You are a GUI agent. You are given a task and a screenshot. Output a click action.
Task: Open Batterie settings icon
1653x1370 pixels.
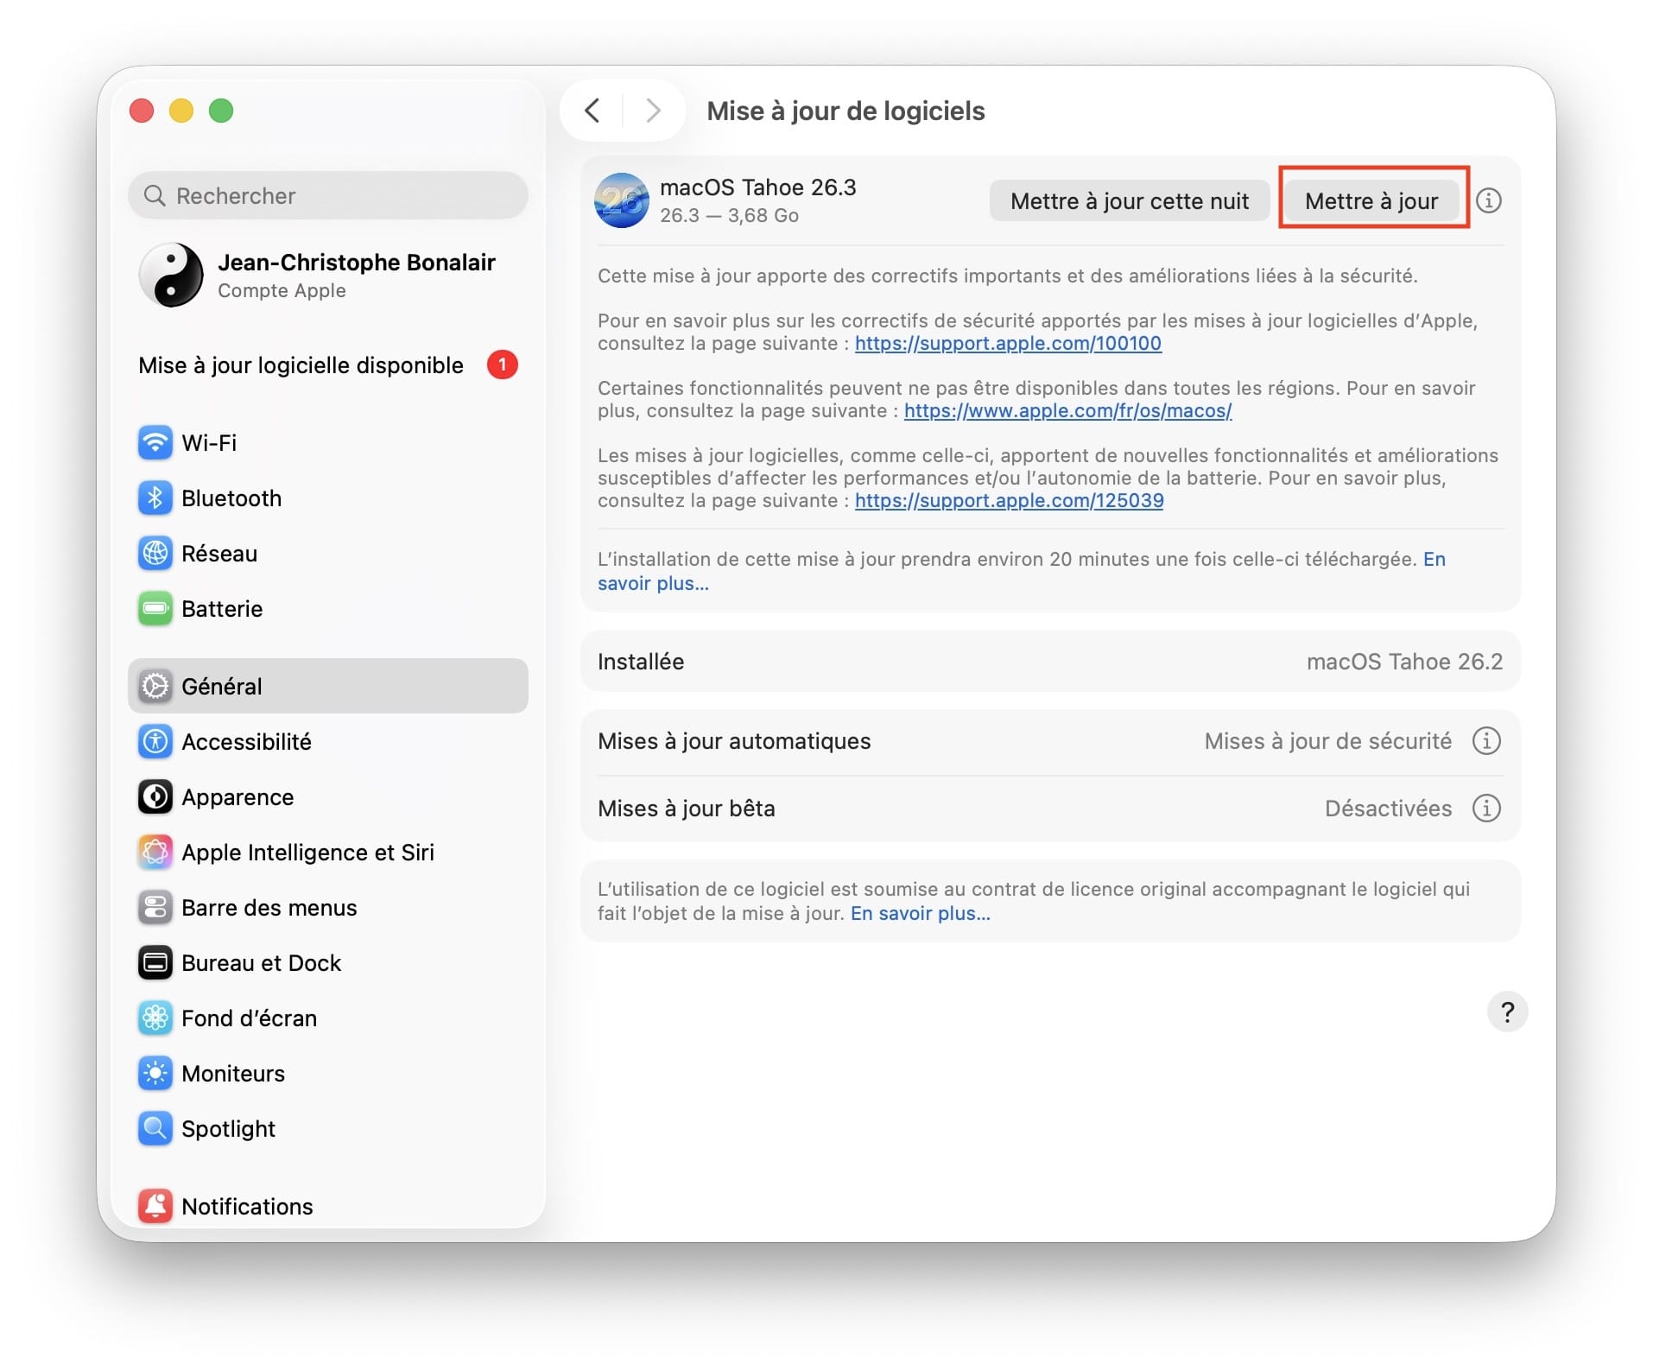pos(155,608)
